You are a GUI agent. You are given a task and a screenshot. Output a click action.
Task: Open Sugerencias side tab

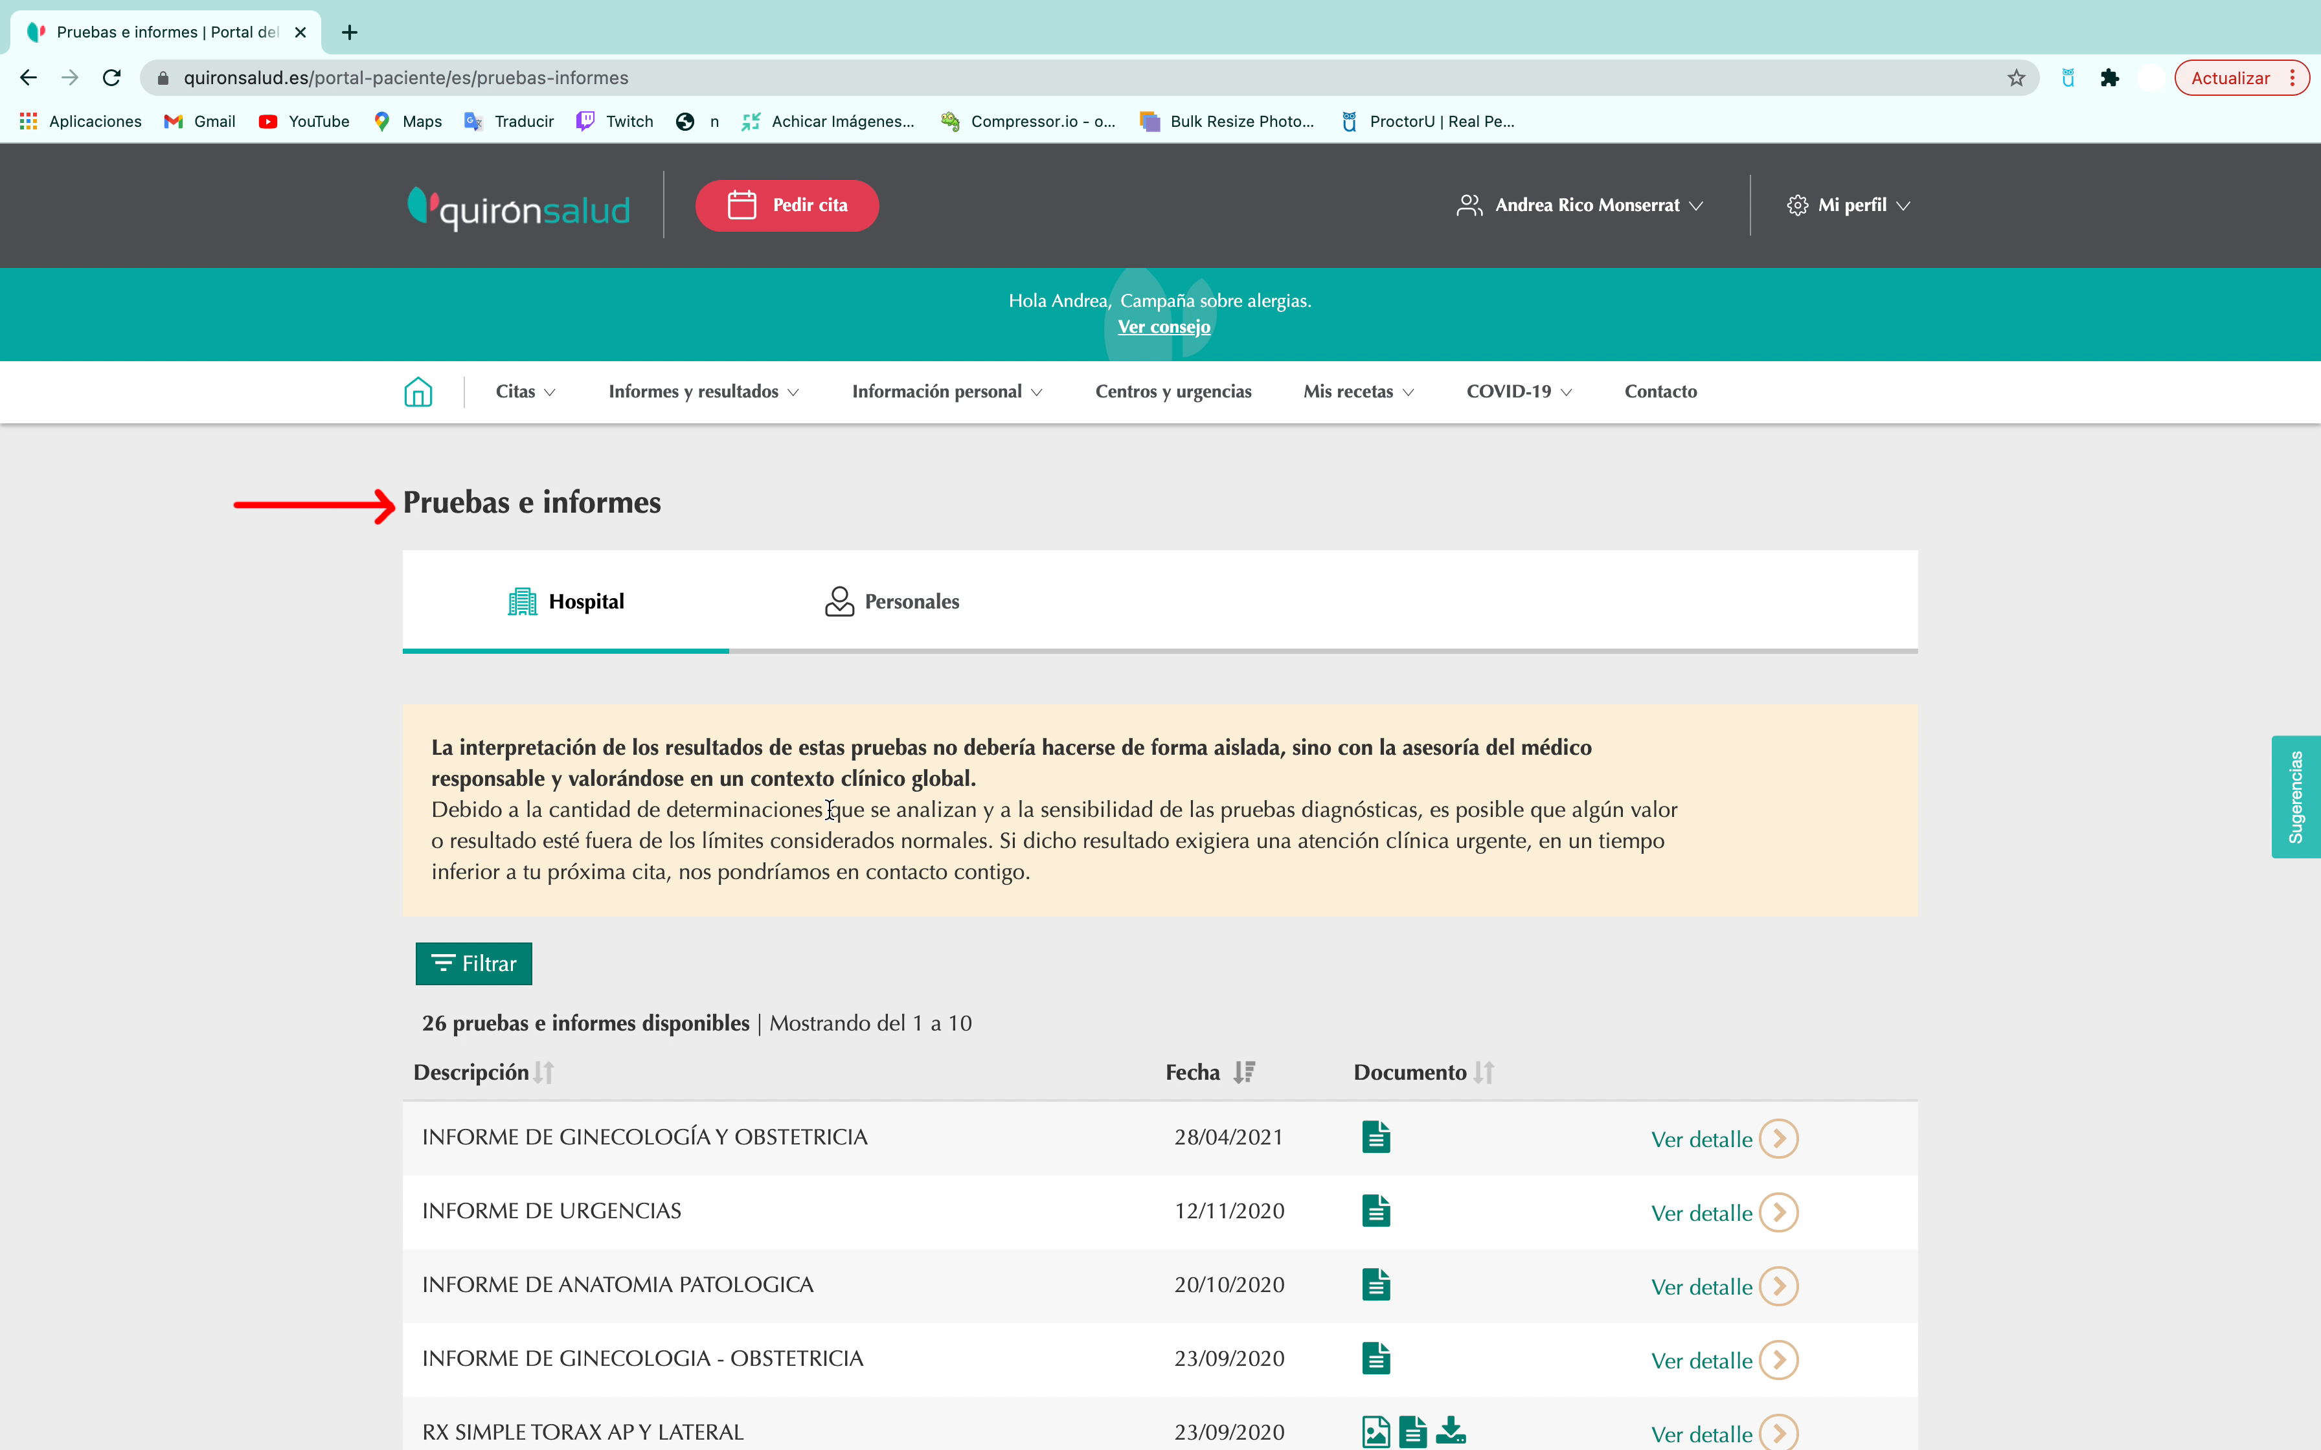click(x=2295, y=796)
